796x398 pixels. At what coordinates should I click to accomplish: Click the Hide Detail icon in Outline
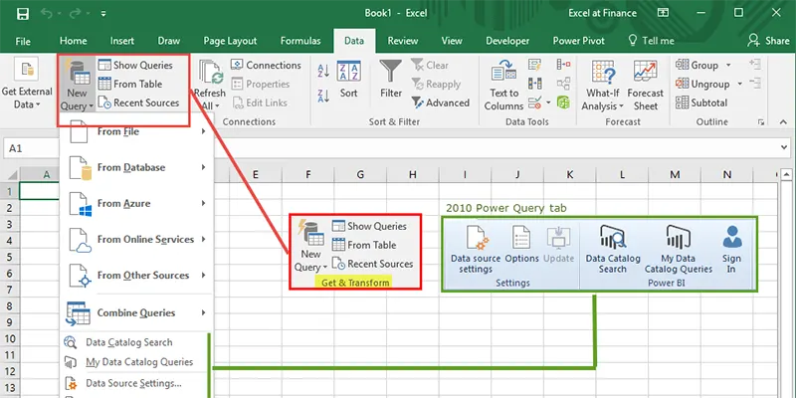tap(755, 84)
